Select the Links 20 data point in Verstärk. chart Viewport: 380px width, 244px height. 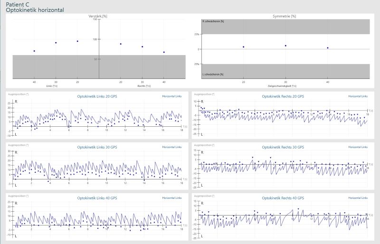tap(77, 41)
